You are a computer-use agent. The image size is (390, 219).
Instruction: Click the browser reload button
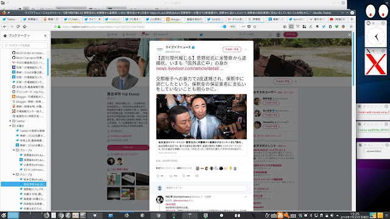coord(18,26)
